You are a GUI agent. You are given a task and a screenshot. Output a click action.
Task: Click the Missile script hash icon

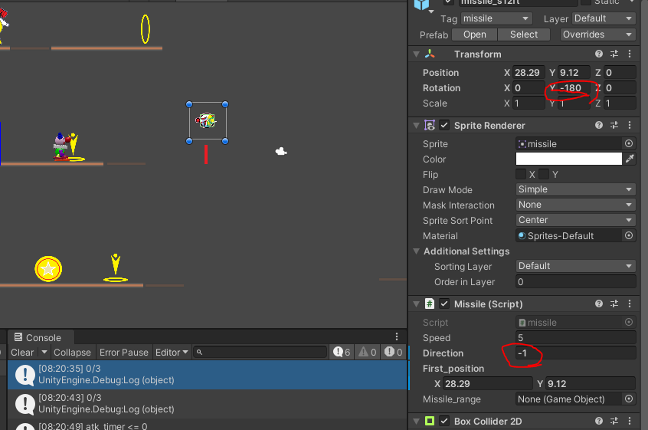430,304
